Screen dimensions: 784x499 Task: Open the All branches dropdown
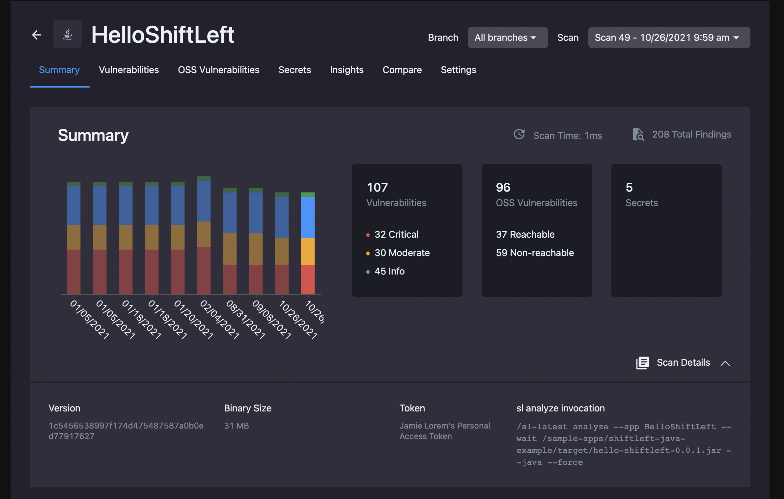coord(508,38)
